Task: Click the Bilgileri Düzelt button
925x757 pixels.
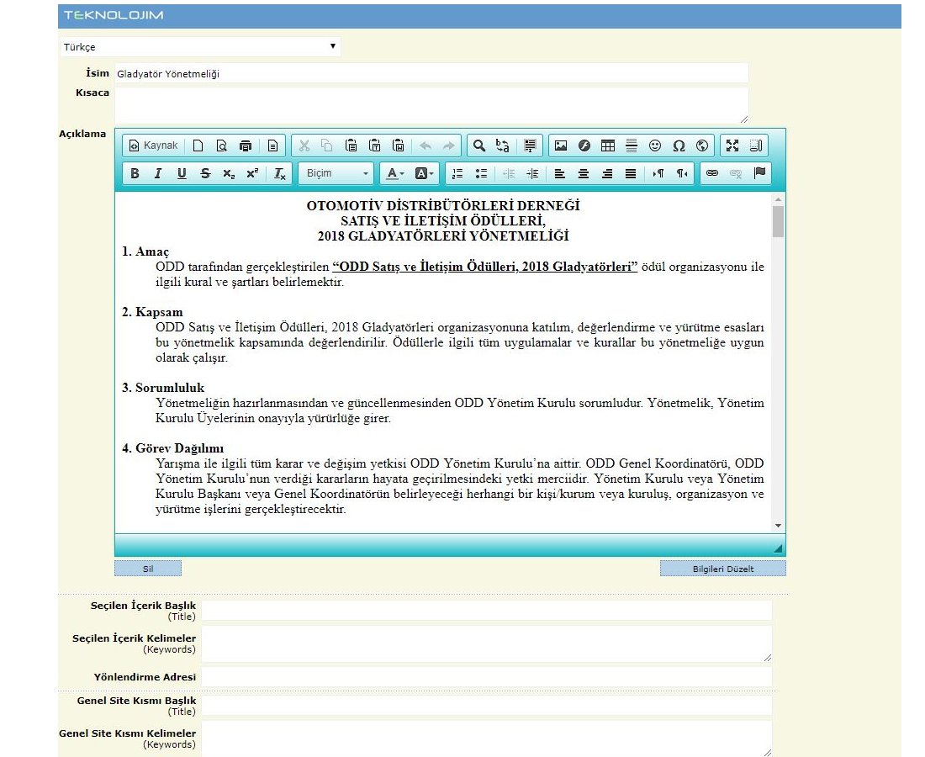Action: (x=722, y=569)
